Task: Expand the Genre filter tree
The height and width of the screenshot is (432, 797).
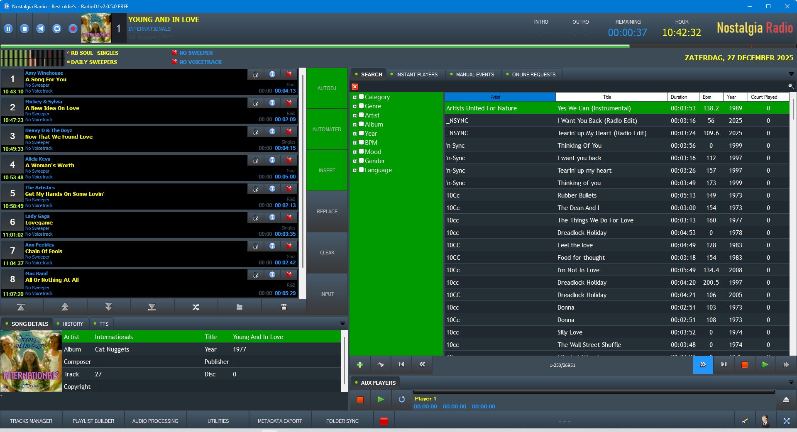Action: click(x=355, y=106)
